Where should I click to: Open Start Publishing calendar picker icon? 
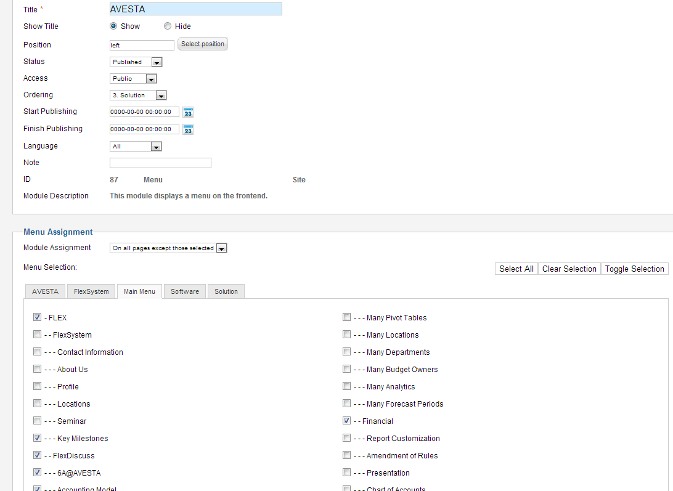[x=188, y=113]
